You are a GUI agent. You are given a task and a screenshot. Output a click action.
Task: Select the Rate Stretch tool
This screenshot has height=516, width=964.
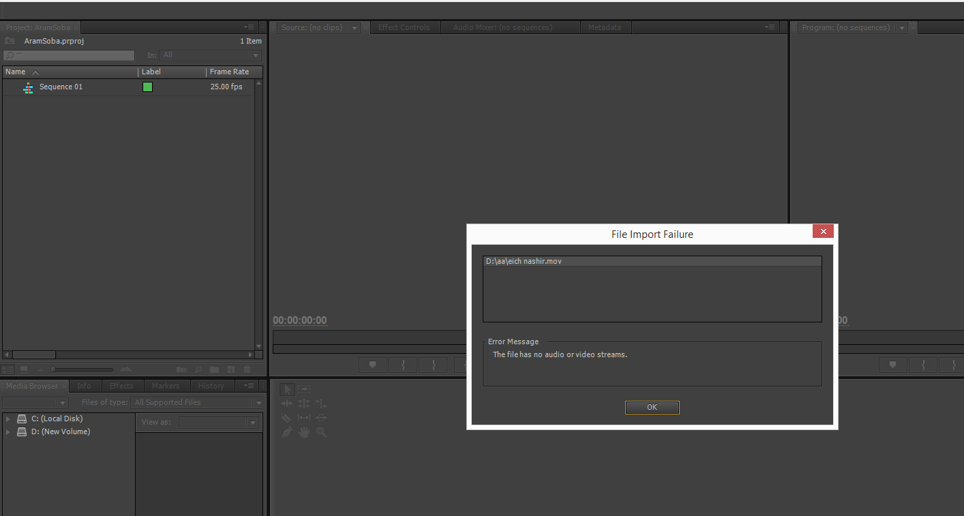[321, 404]
